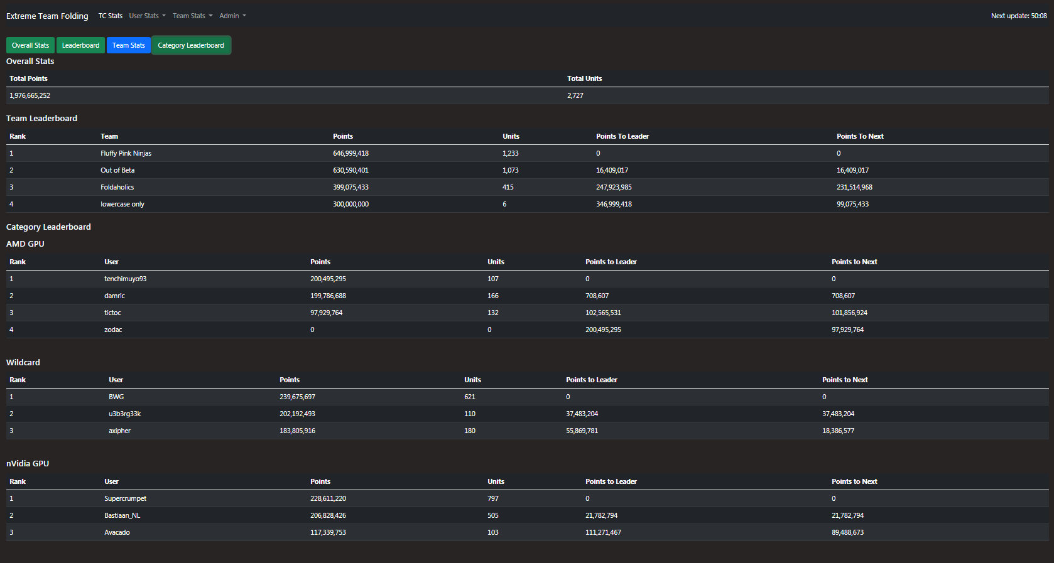Select user zodac in AMD GPU

tap(113, 330)
